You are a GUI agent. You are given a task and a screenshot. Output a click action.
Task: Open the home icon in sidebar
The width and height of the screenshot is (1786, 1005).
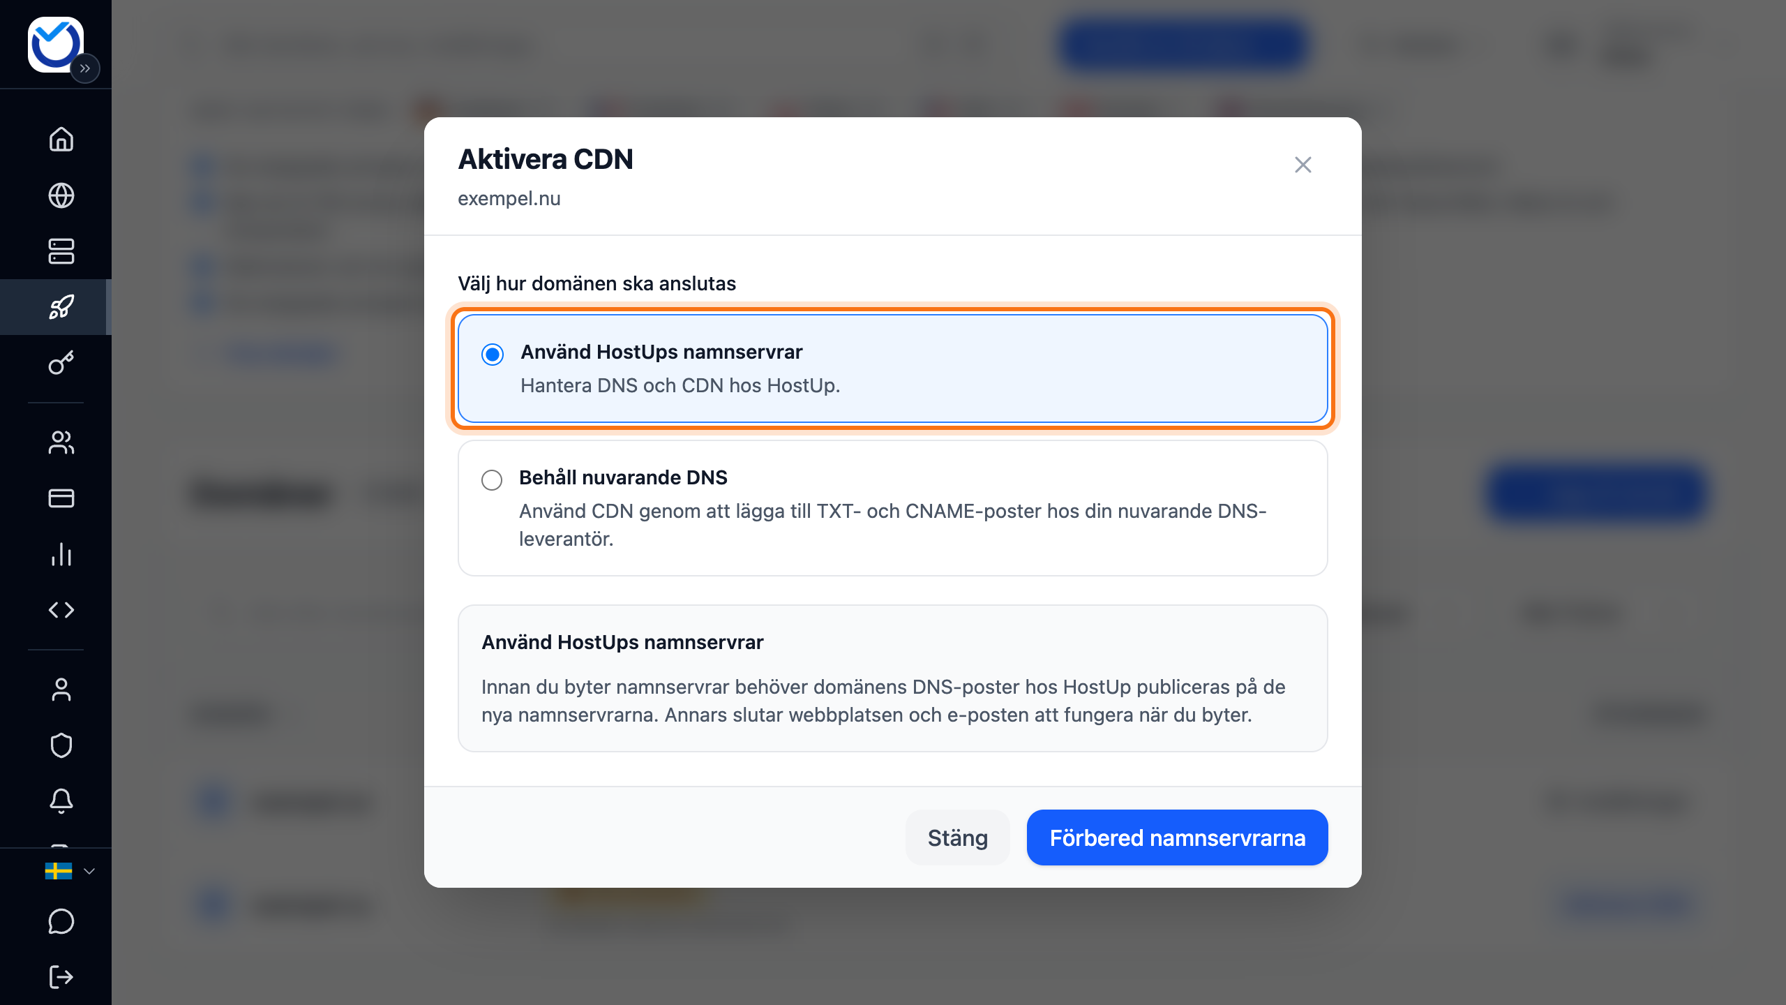click(61, 139)
